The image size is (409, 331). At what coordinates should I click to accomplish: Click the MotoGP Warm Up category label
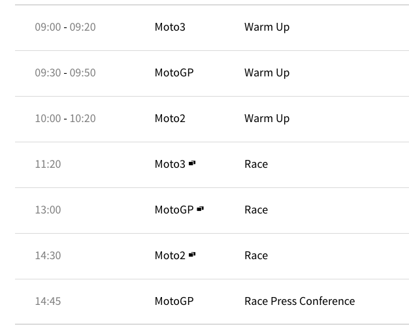click(x=174, y=72)
